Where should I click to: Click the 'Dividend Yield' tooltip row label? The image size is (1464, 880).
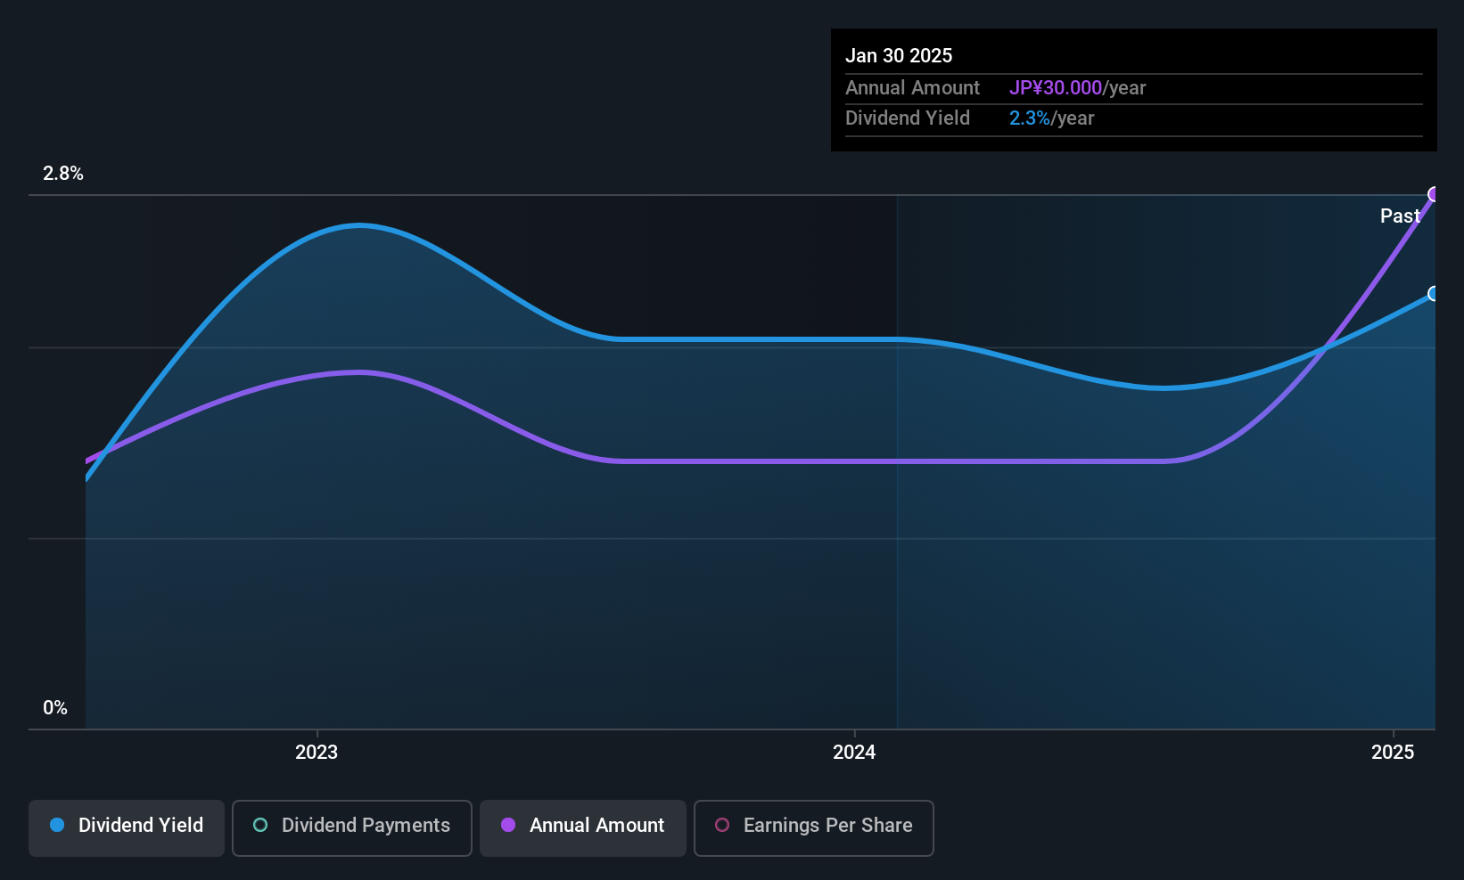pyautogui.click(x=908, y=118)
